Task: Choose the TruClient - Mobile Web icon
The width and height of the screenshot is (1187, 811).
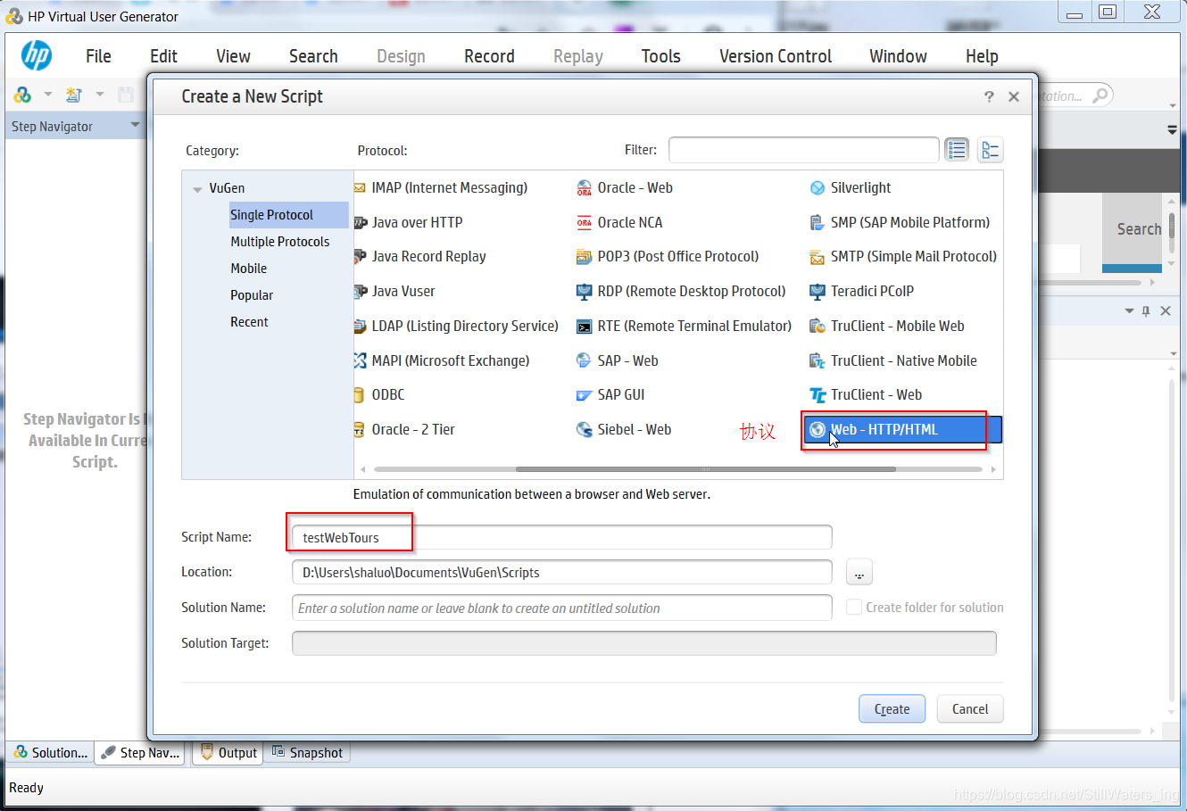Action: pyautogui.click(x=818, y=327)
